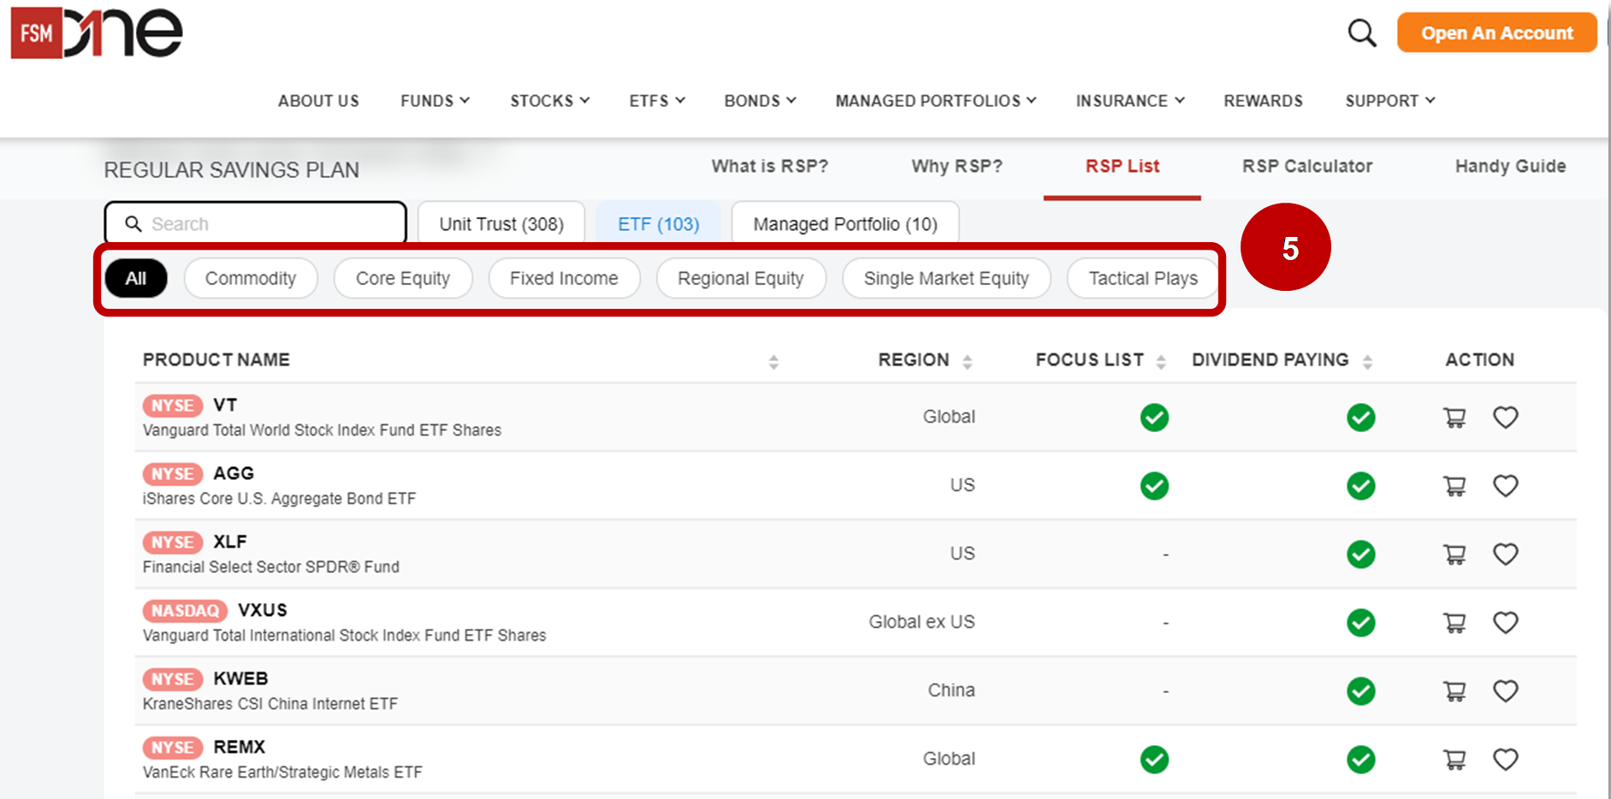The image size is (1611, 799).
Task: Open the search magnifier in the top header
Action: (1360, 33)
